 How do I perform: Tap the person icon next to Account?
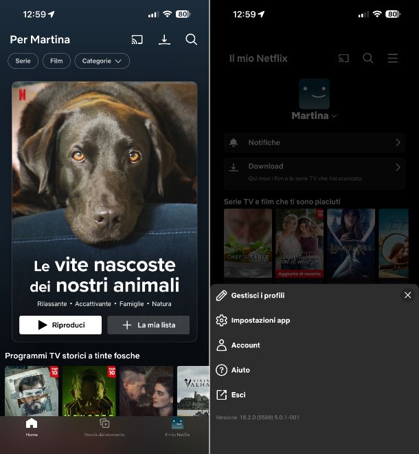pos(221,345)
